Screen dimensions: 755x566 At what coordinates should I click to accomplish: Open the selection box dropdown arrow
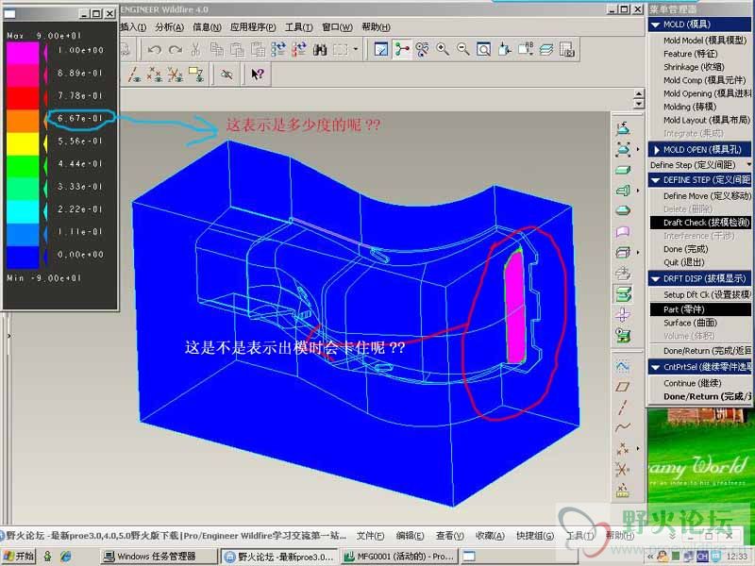coord(356,49)
